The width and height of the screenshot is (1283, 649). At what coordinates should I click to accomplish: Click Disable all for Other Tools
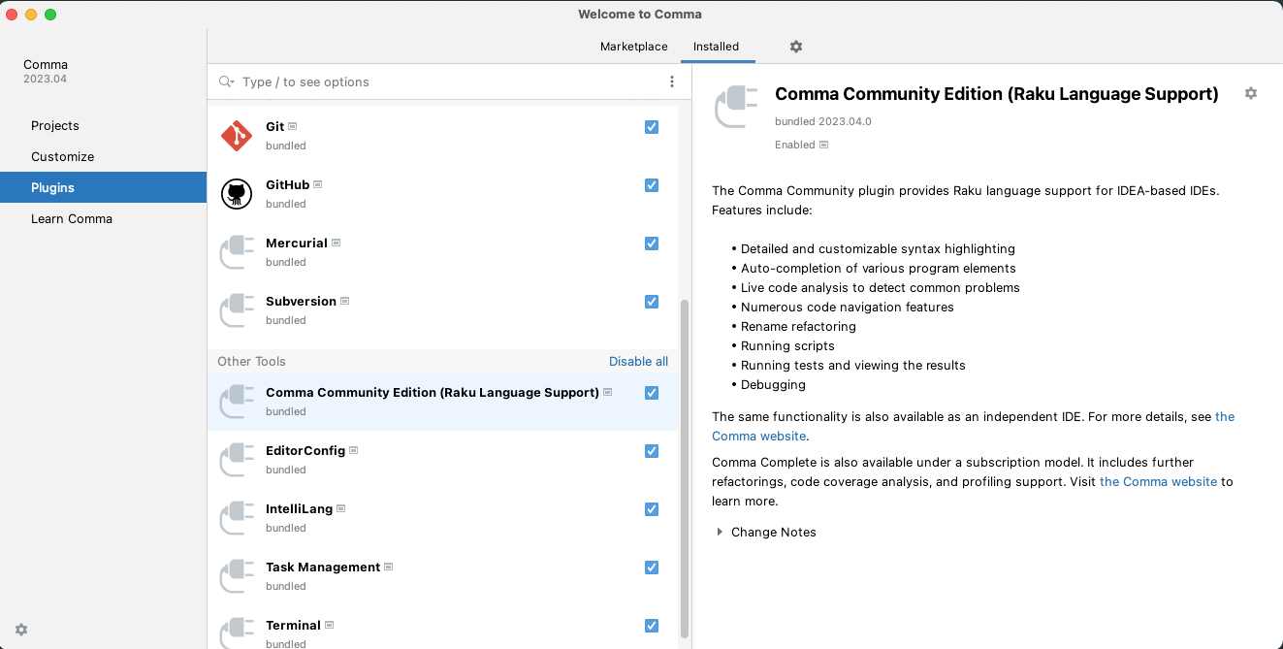tap(638, 361)
